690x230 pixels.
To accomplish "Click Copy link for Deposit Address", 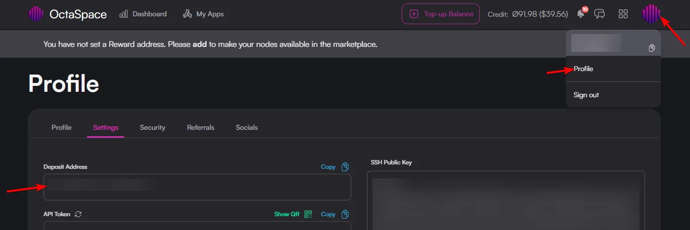I will coord(328,167).
